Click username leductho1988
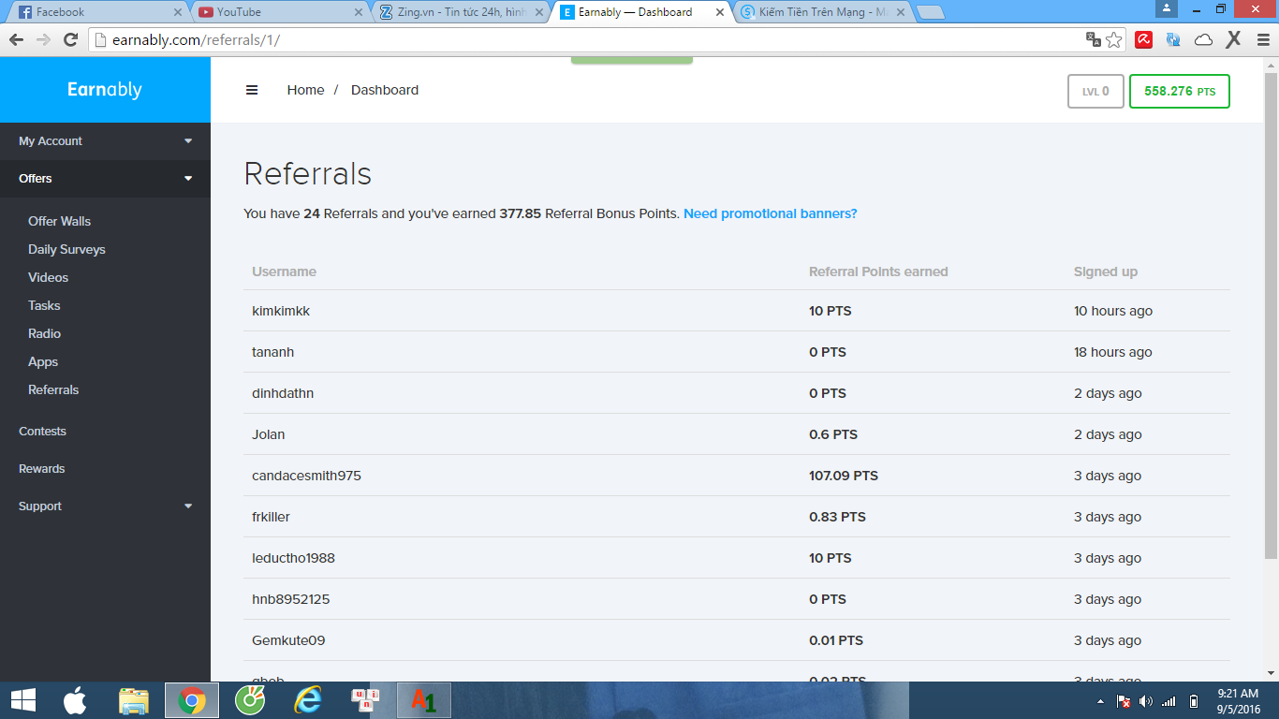1279x719 pixels. pyautogui.click(x=293, y=558)
